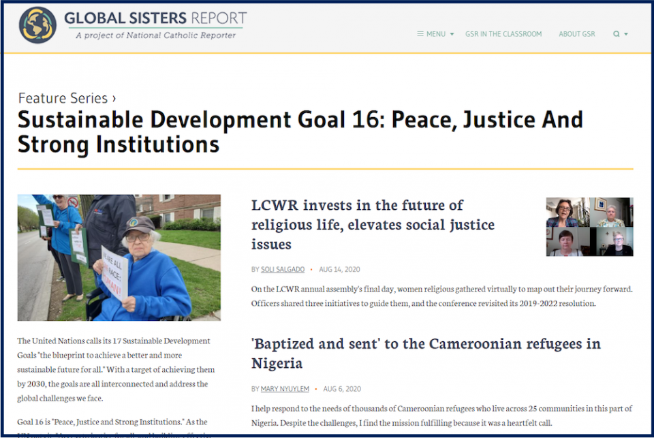Image resolution: width=654 pixels, height=438 pixels.
Task: Open GSR In The Classroom
Action: point(503,34)
